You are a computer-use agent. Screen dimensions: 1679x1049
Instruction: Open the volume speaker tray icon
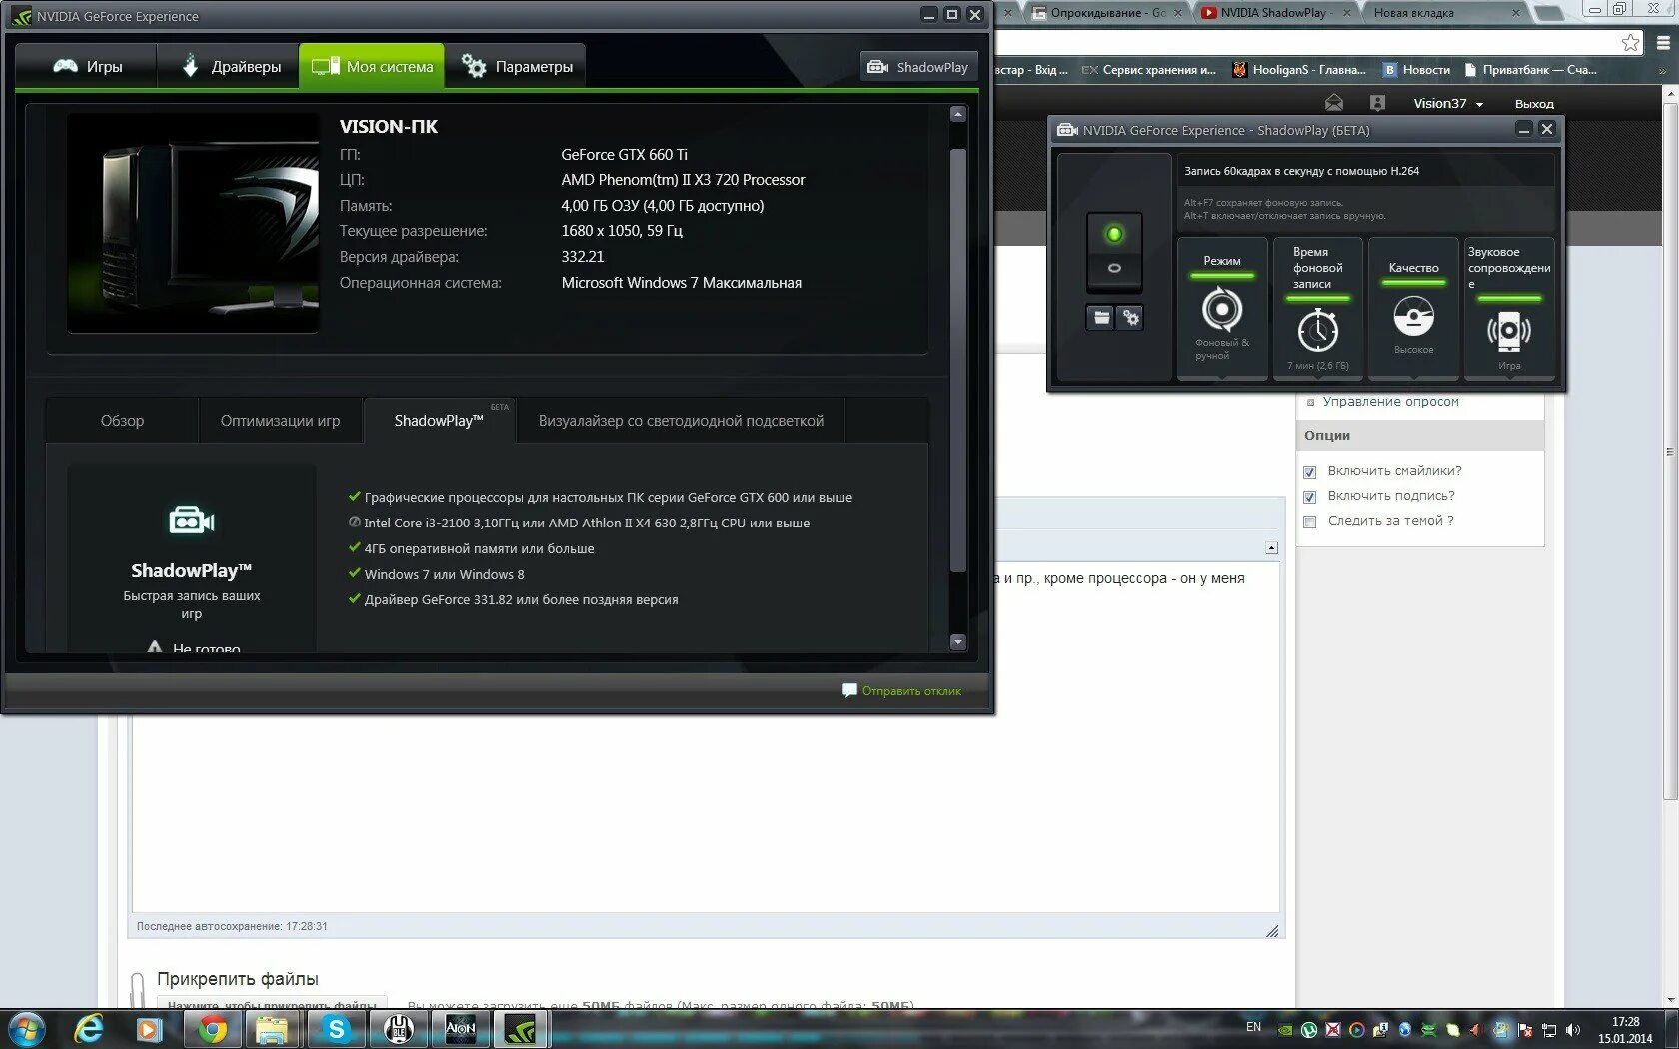1573,1030
